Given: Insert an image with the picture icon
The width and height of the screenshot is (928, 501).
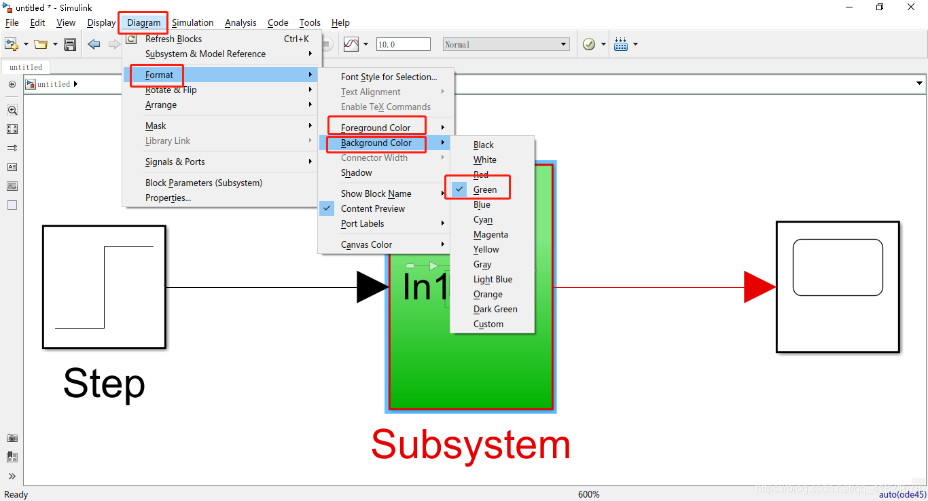Looking at the screenshot, I should pos(12,186).
